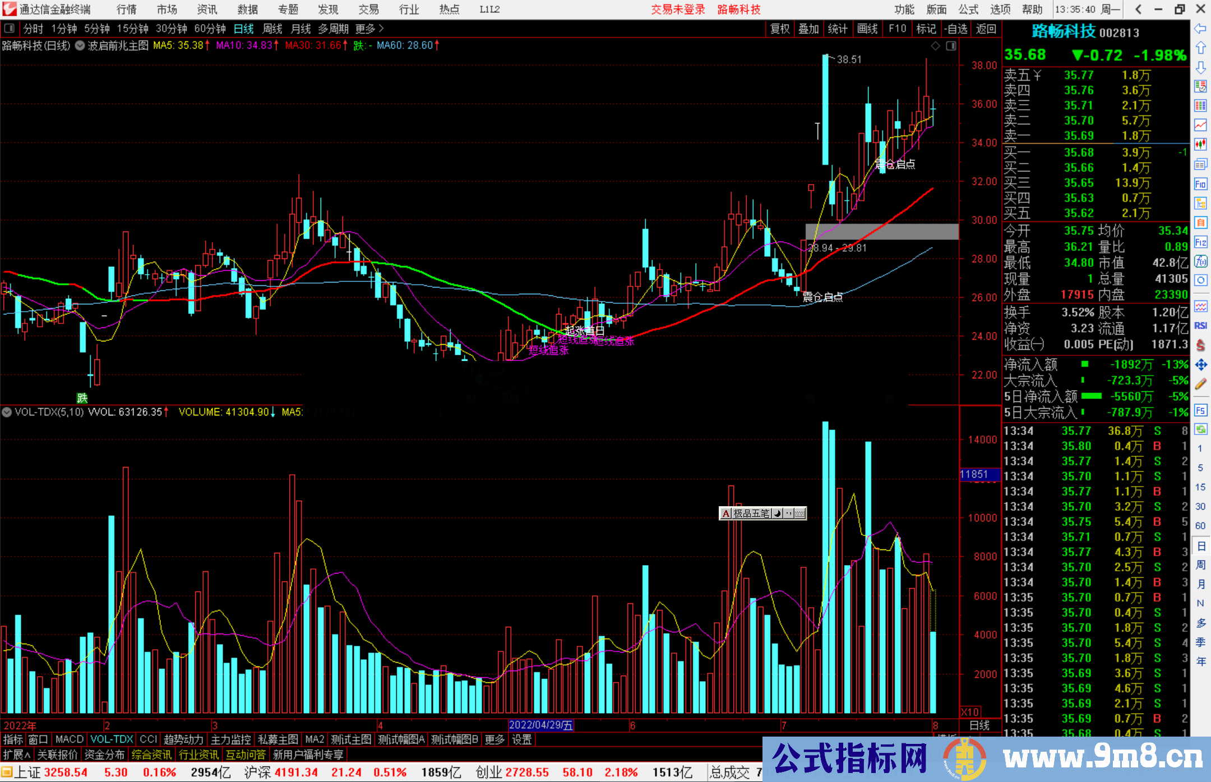Click the 交易未登录 login link
Viewport: 1211px width, 782px height.
coord(678,10)
